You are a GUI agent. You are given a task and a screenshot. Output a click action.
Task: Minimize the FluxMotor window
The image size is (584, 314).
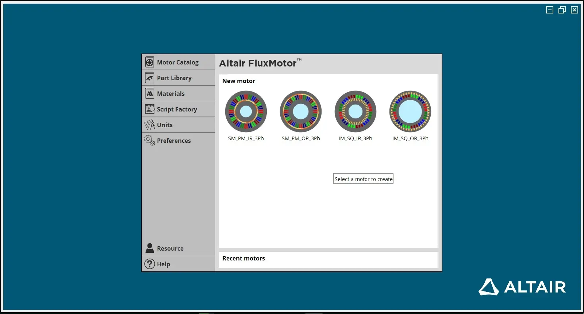550,10
